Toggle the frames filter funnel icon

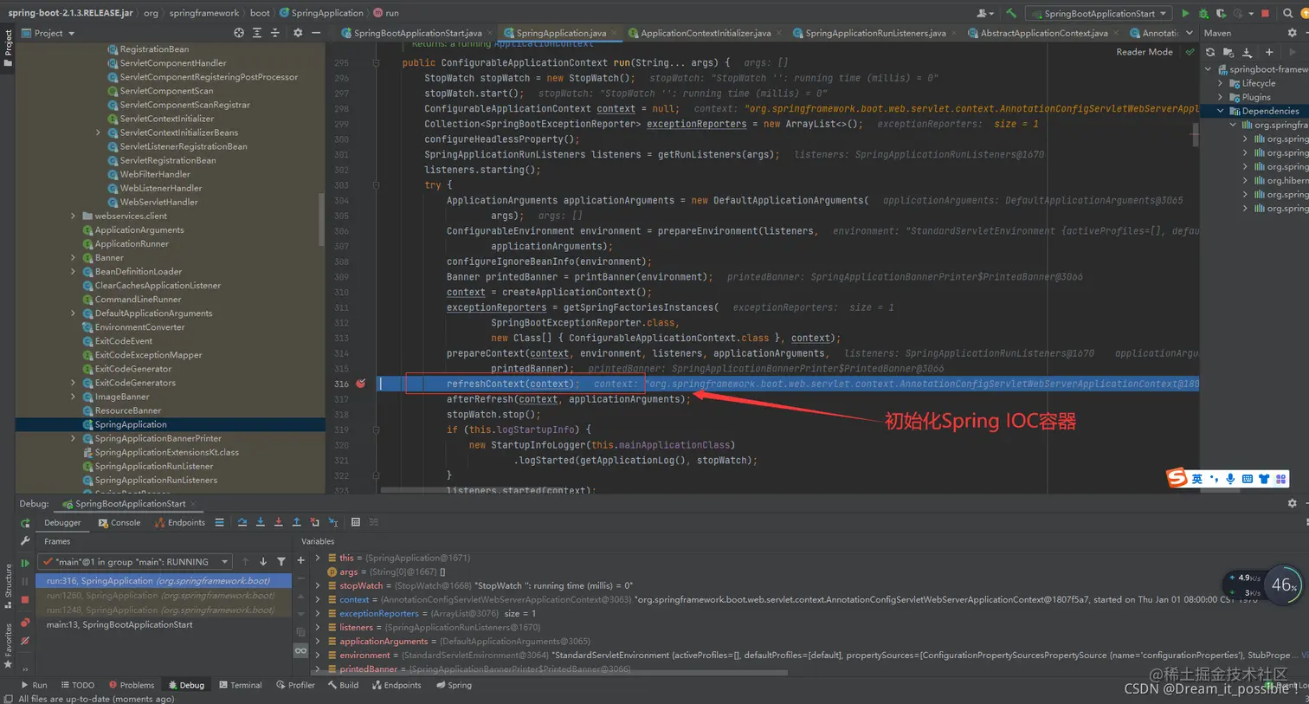point(281,562)
